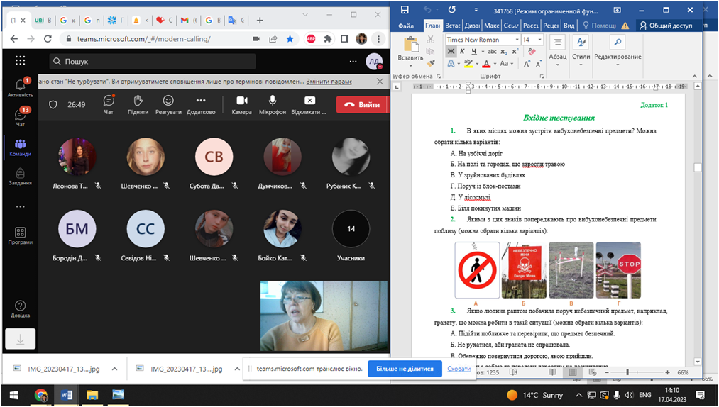Open meeting chat panel in call toolbar

[109, 104]
